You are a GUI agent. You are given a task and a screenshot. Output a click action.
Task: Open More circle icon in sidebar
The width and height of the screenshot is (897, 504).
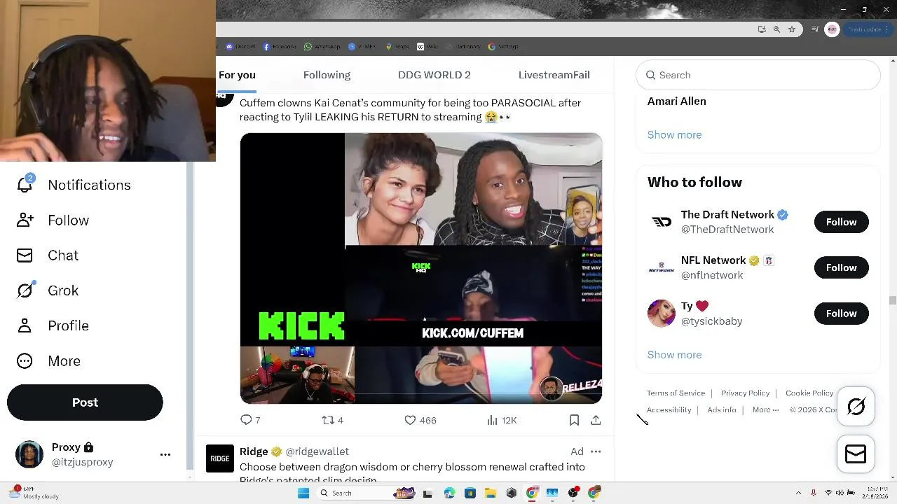25,360
